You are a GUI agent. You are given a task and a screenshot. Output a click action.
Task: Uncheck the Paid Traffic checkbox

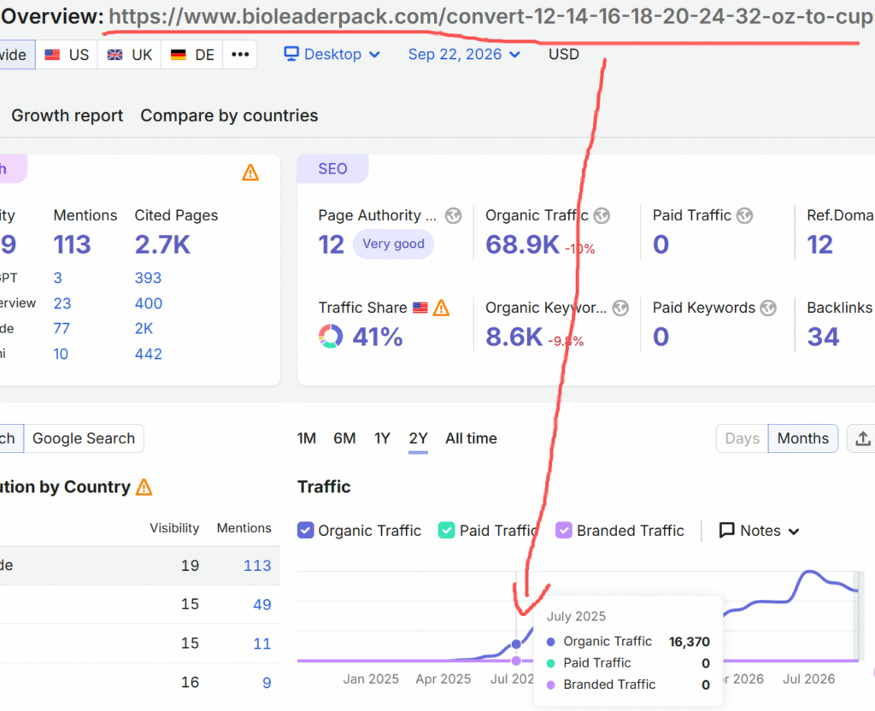tap(446, 530)
